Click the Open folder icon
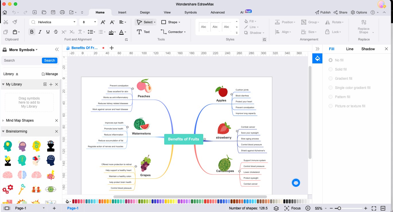Image resolution: width=393 pixels, height=212 pixels. tap(44, 12)
